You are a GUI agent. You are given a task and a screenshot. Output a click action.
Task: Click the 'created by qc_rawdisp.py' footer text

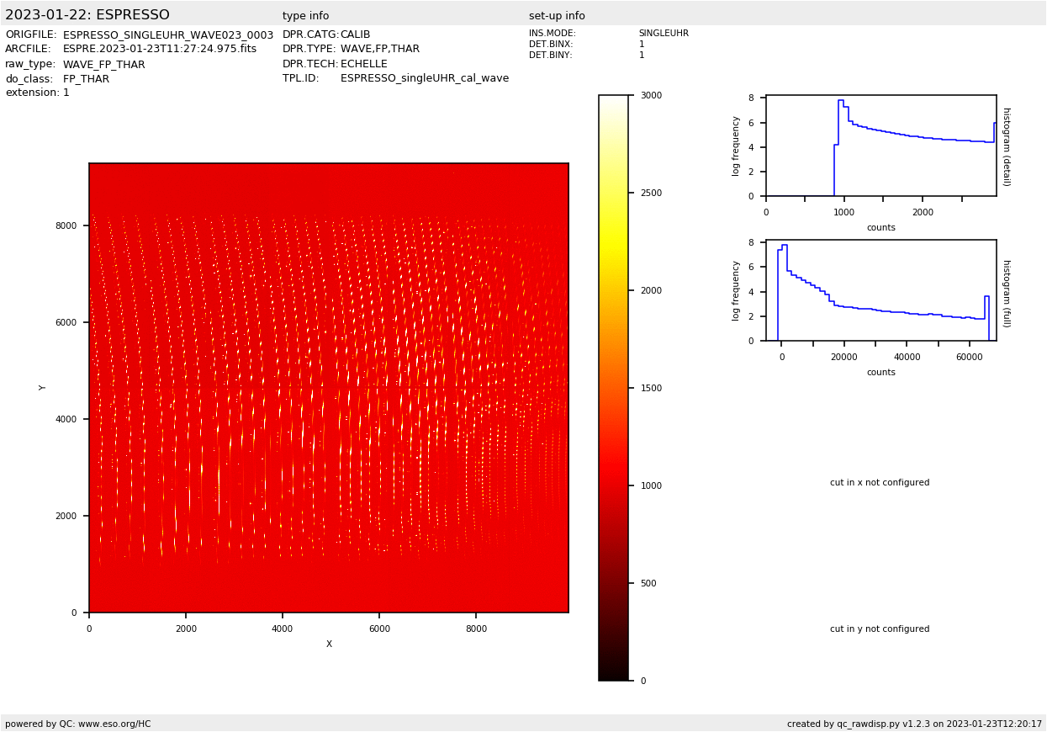click(914, 724)
